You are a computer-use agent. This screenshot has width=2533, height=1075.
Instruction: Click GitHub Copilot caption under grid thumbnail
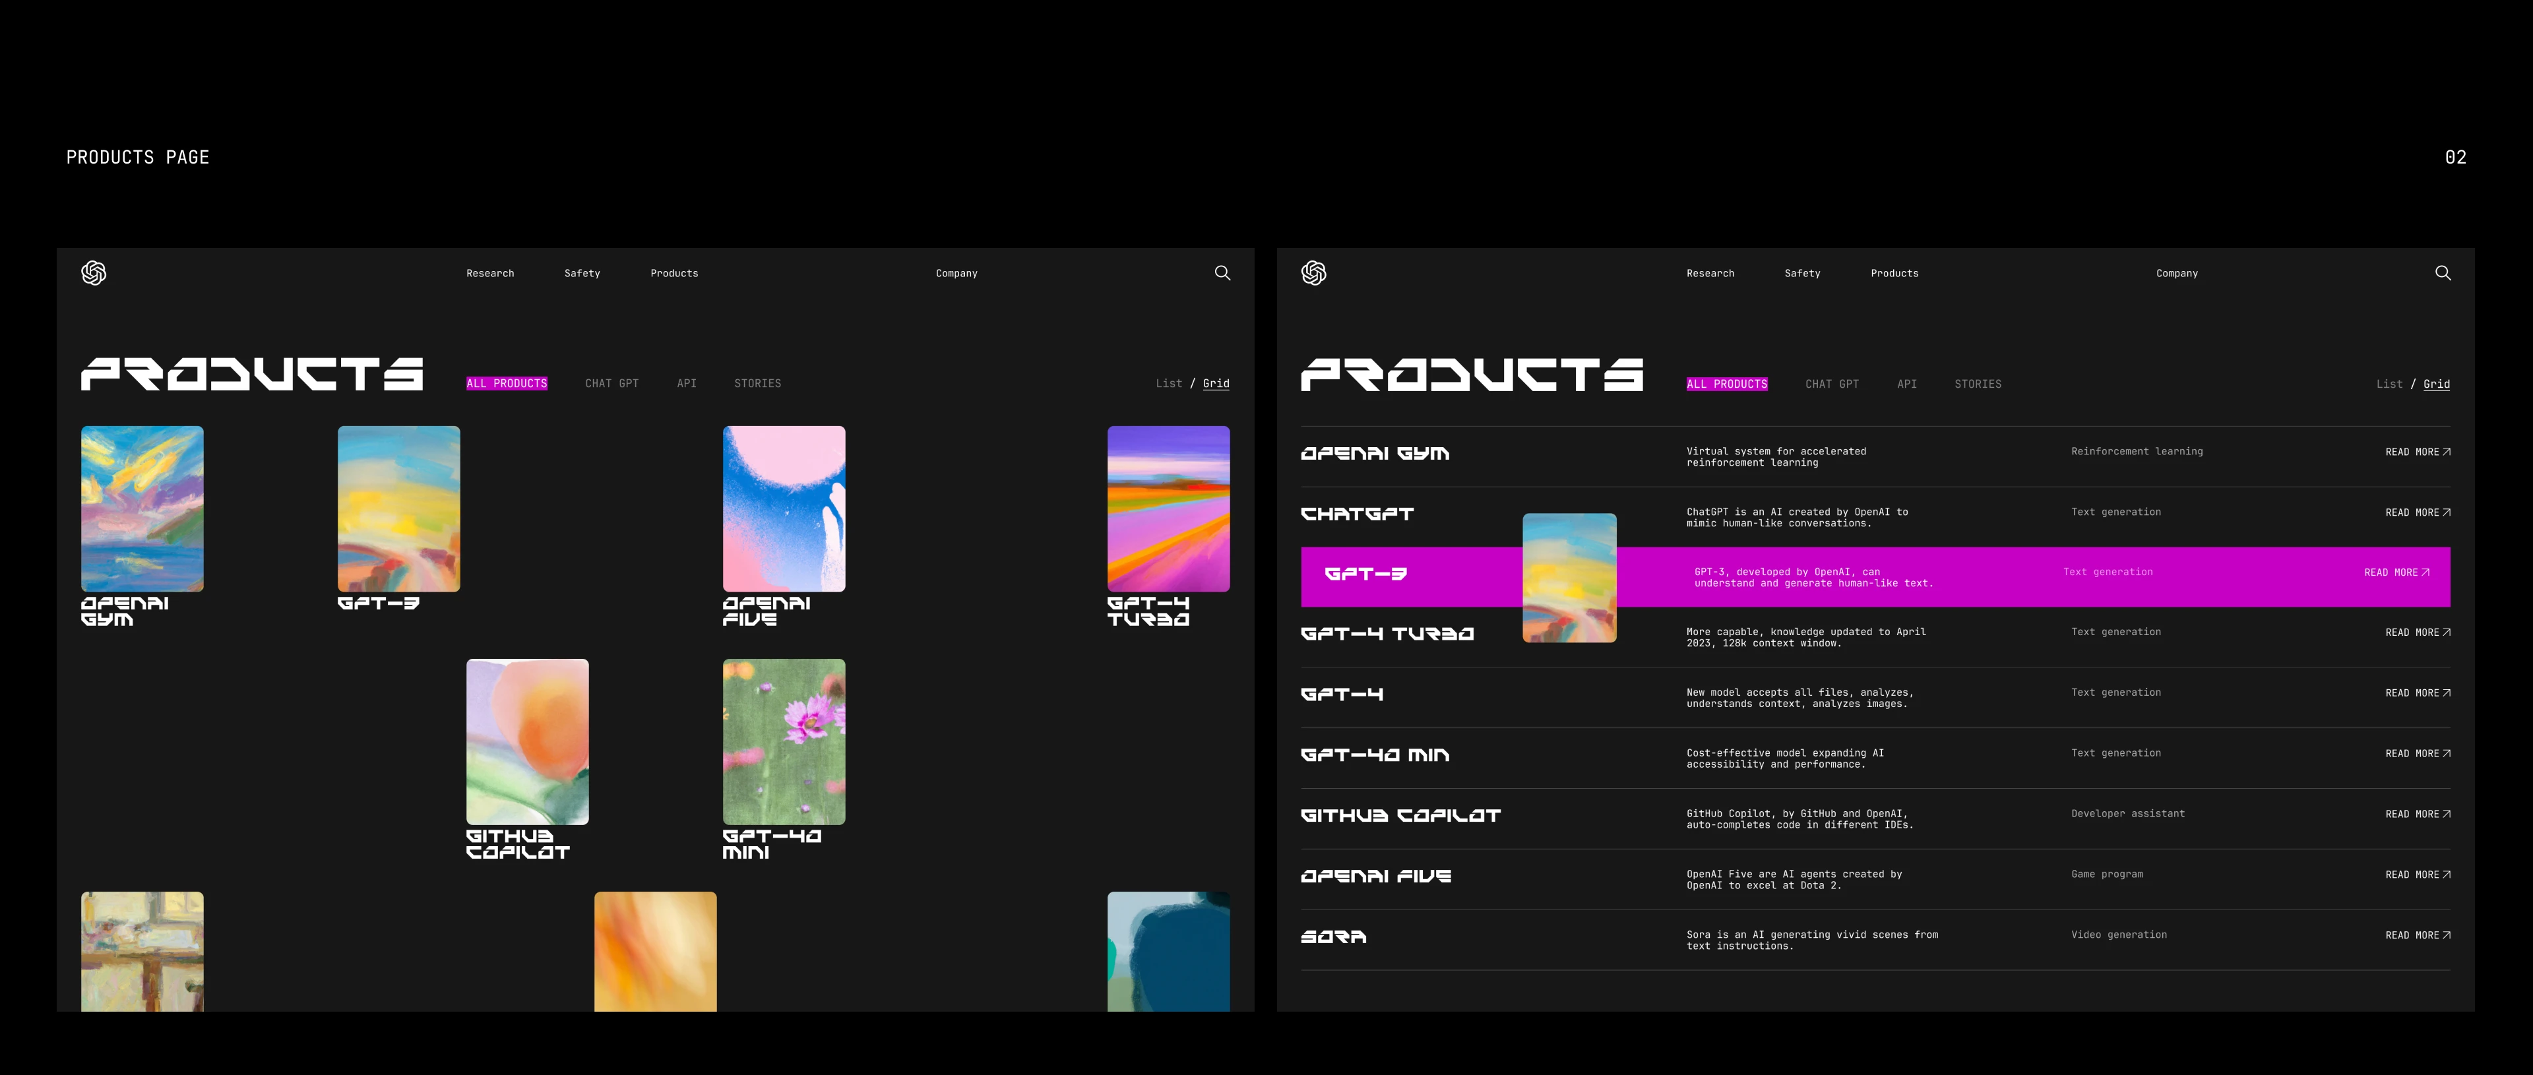(x=517, y=844)
